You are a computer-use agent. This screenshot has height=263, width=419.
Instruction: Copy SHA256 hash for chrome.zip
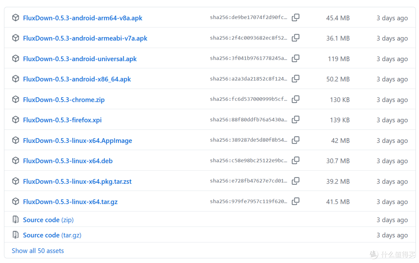[x=296, y=99]
